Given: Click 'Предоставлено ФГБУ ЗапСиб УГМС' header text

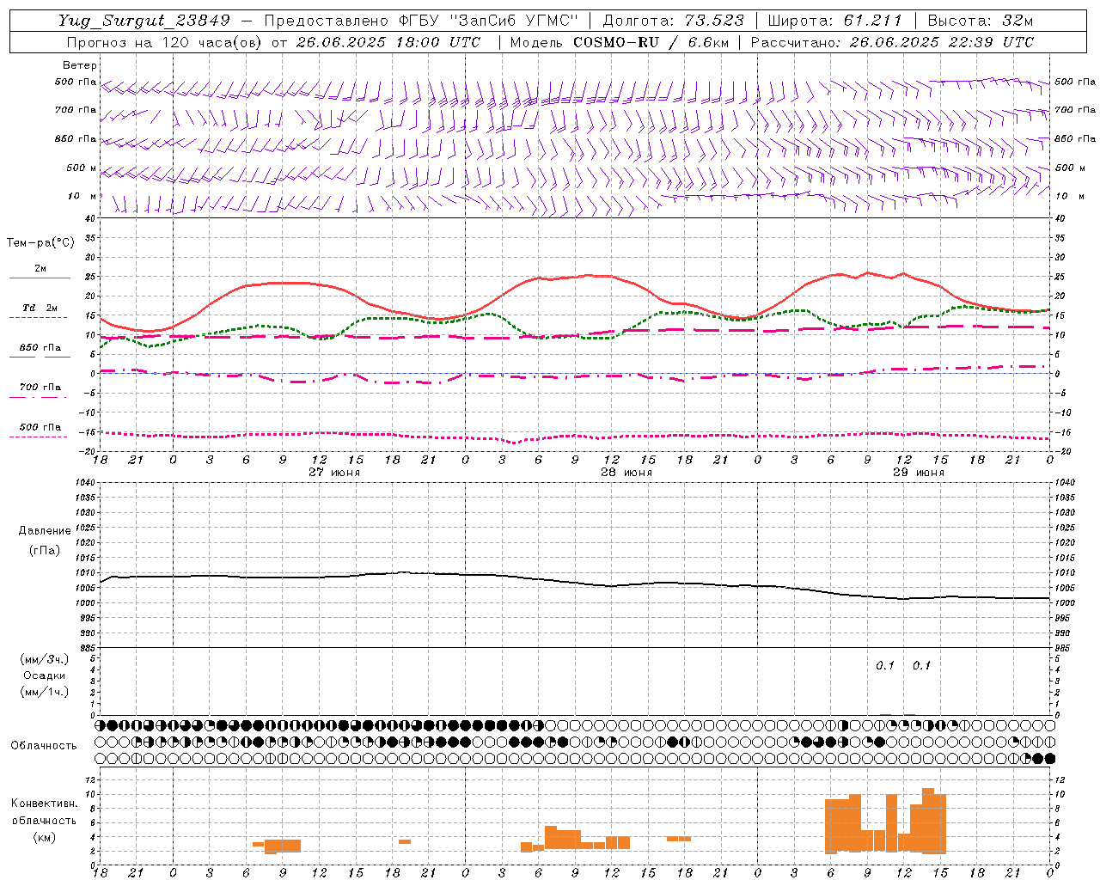Looking at the screenshot, I should point(421,21).
